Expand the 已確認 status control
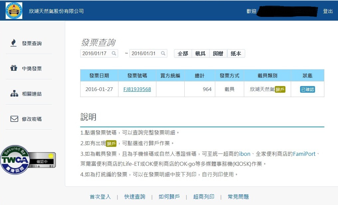 coord(307,89)
